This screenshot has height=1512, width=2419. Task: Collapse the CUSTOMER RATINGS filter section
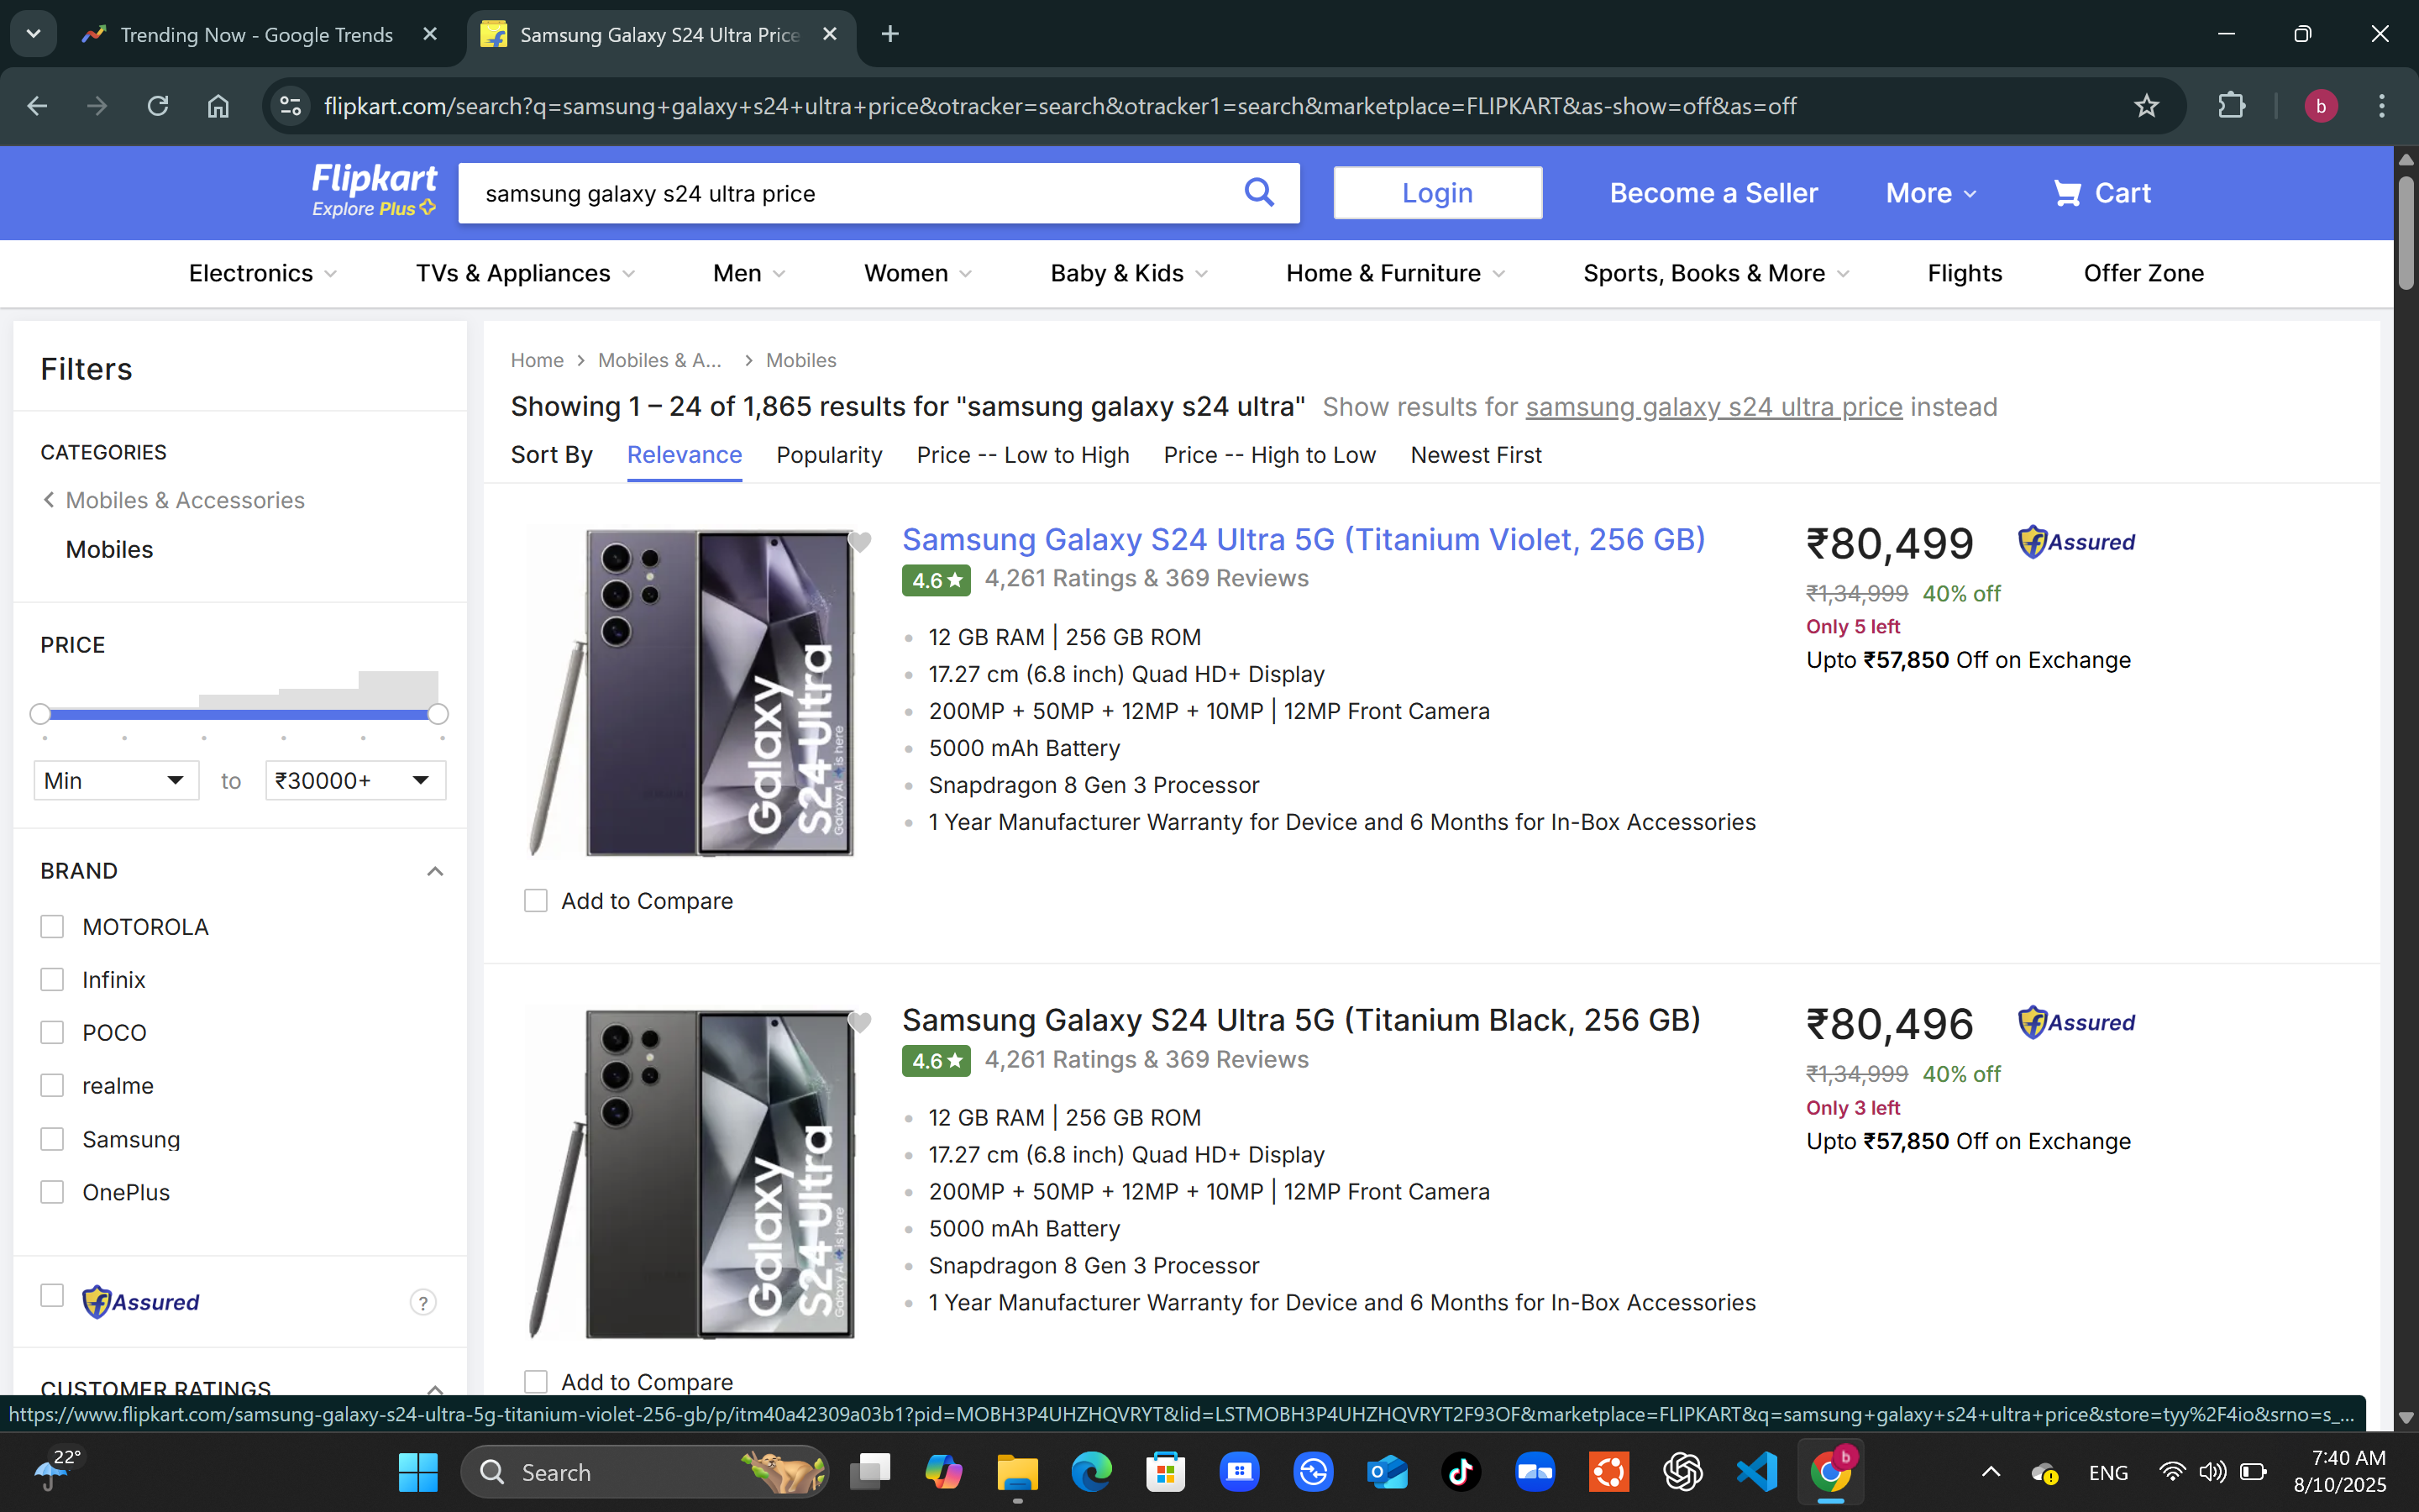[435, 1389]
